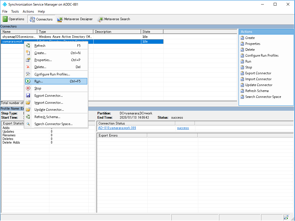
Task: Click the success status link
Action: point(183,128)
